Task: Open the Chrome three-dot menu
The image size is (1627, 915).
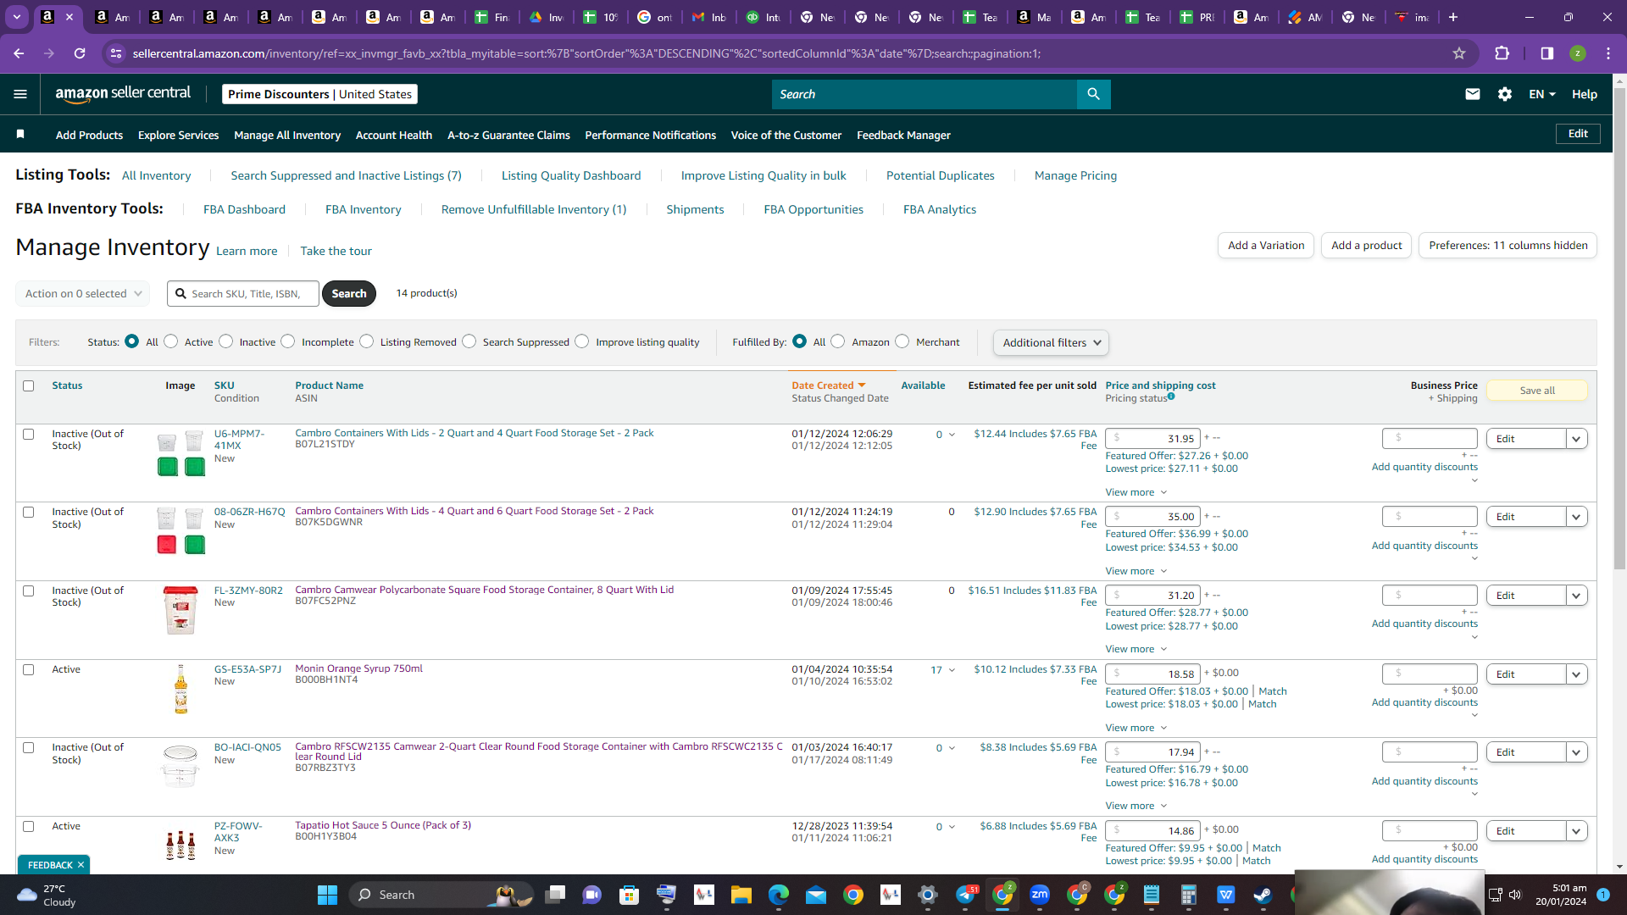Action: click(1608, 53)
